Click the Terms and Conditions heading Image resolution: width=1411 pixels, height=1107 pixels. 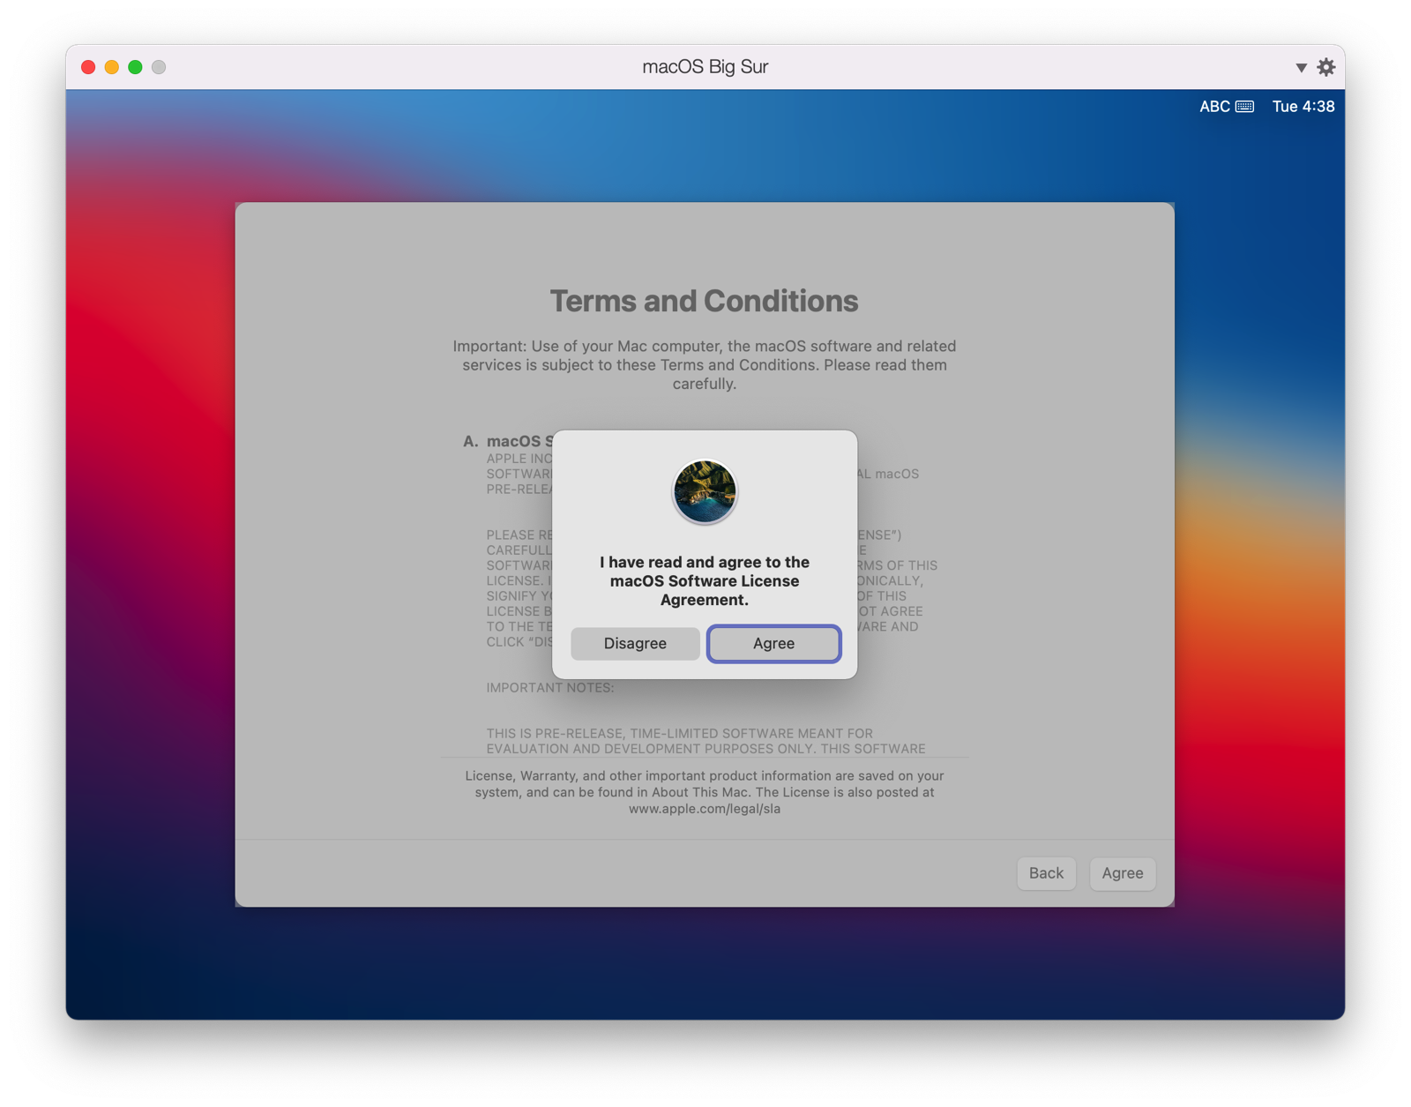(x=704, y=300)
